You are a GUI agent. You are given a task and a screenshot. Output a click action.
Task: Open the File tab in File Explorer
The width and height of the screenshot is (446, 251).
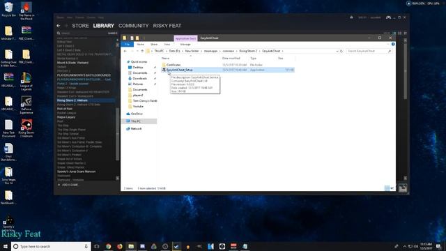point(127,45)
